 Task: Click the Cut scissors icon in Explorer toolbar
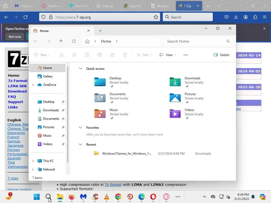click(61, 55)
